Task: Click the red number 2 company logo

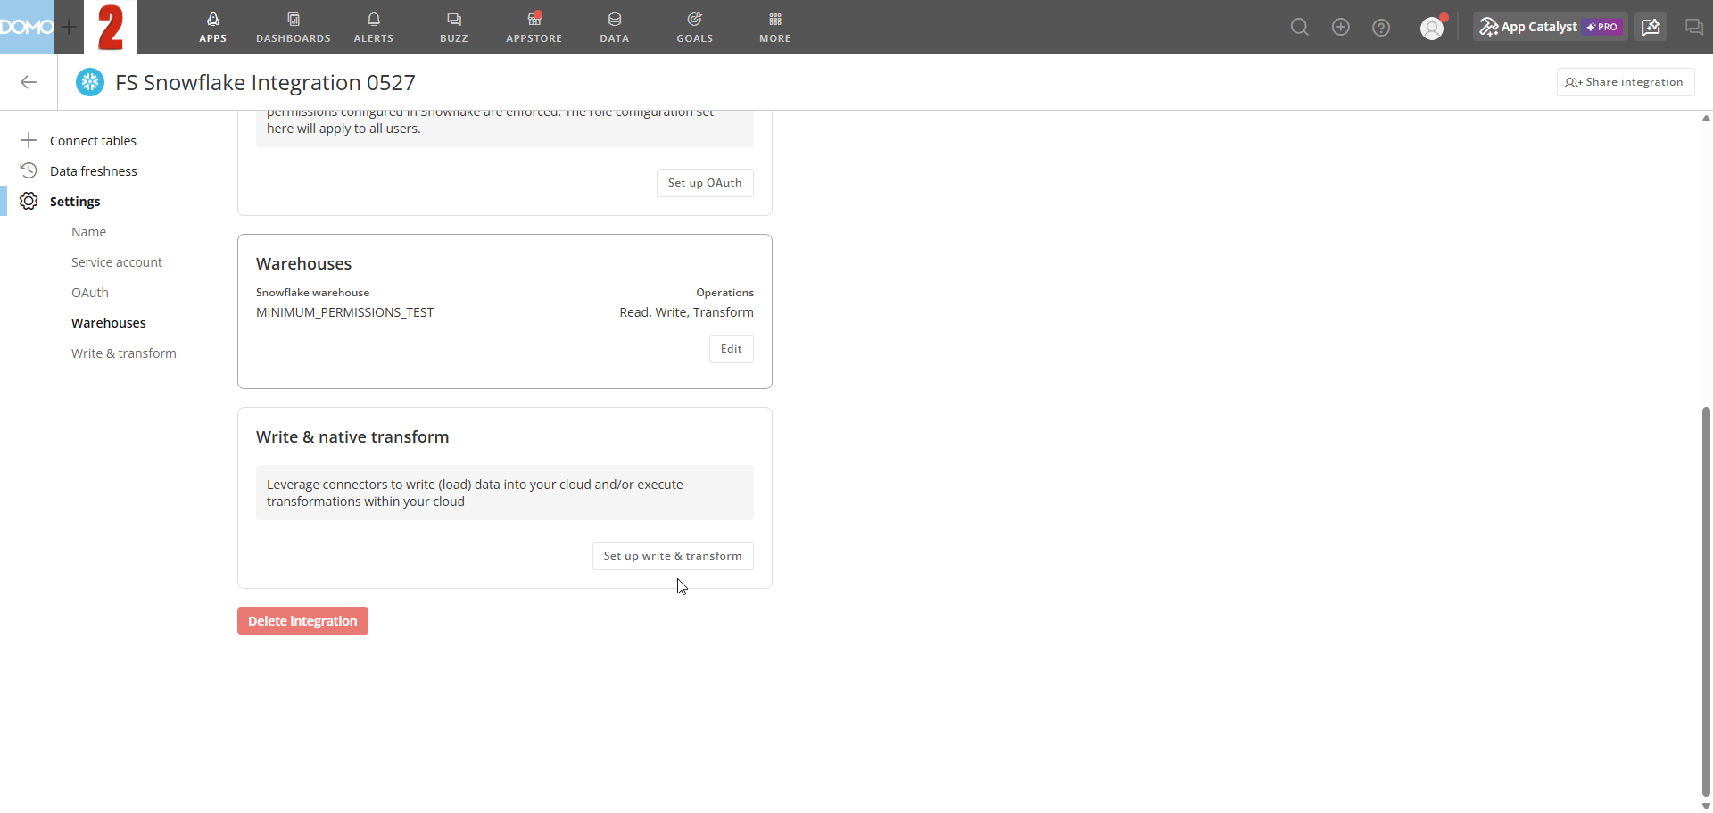Action: [111, 27]
